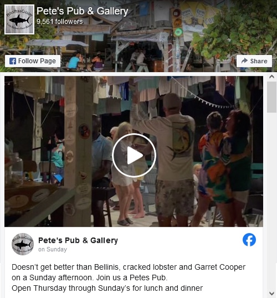
Task: Click the scroll up arrow
Action: [x=271, y=76]
